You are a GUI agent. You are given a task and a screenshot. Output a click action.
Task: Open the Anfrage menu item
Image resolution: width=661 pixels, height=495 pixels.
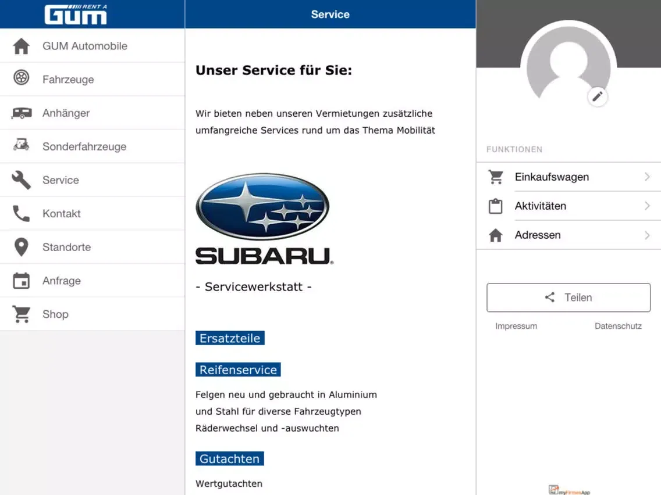pyautogui.click(x=93, y=281)
